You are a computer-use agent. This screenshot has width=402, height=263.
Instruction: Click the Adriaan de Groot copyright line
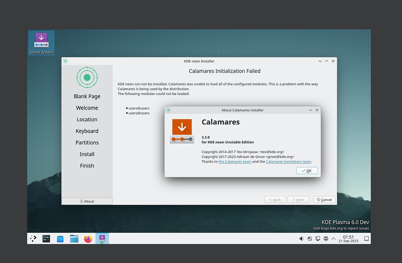click(x=248, y=157)
